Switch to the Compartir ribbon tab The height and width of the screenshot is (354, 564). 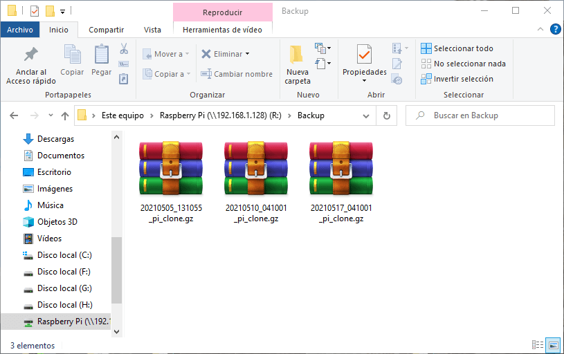pos(106,30)
